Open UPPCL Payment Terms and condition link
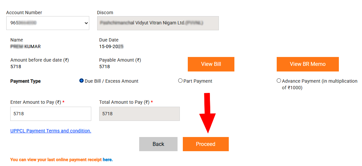Screen dimensions: 362x166 pos(51,131)
